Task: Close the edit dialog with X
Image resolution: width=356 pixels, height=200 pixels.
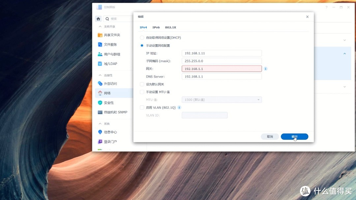Action: tap(307, 17)
